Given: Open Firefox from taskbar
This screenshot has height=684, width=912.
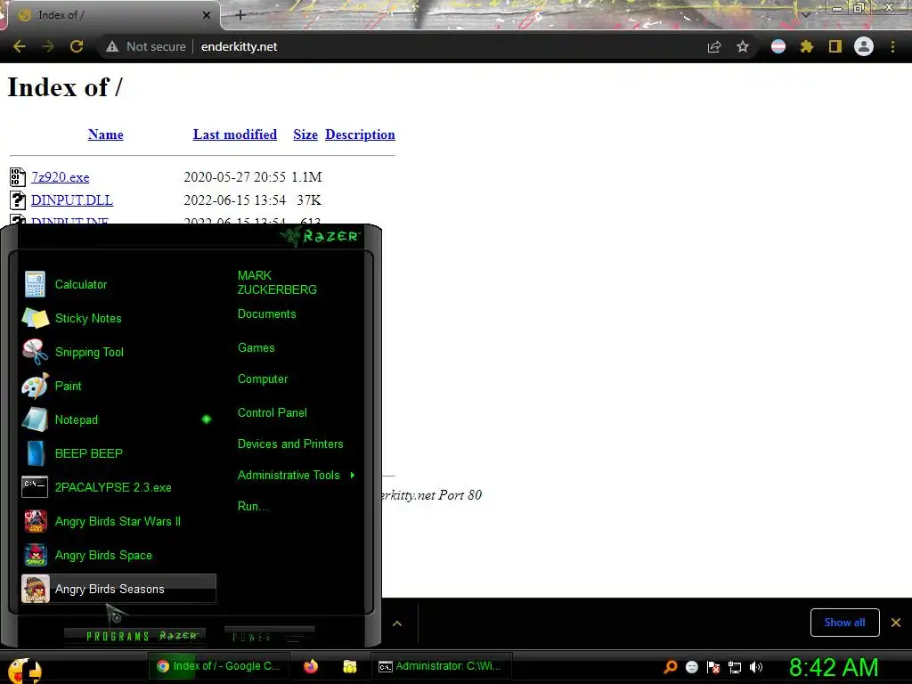Looking at the screenshot, I should click(x=311, y=666).
